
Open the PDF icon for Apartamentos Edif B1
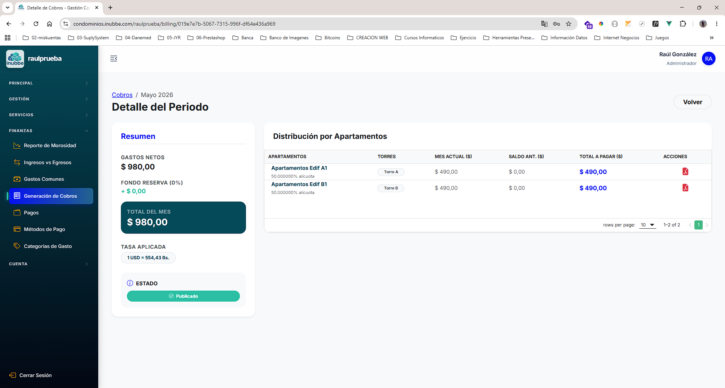(685, 188)
